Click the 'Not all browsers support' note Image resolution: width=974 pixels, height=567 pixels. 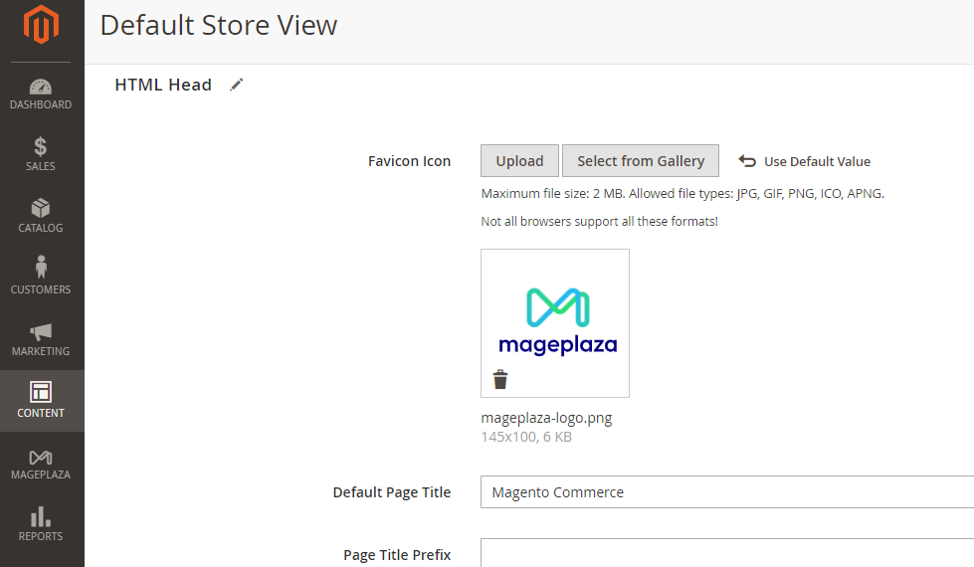point(600,222)
